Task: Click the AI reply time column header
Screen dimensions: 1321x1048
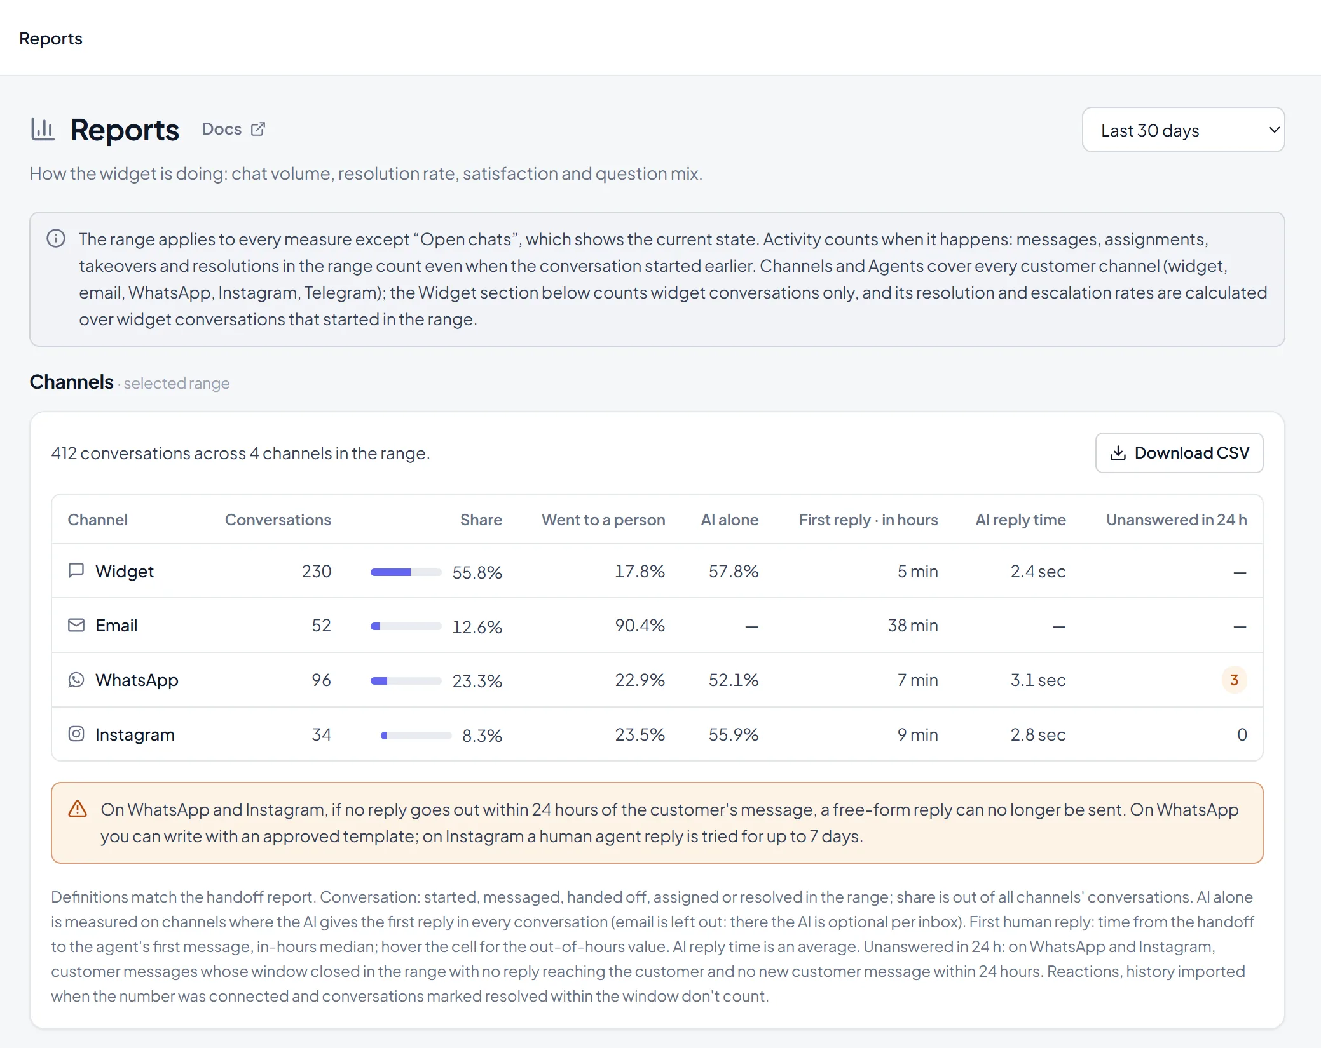Action: [1020, 520]
